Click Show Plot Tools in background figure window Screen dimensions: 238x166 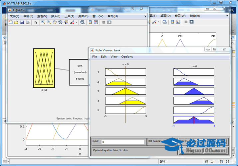click(x=191, y=22)
